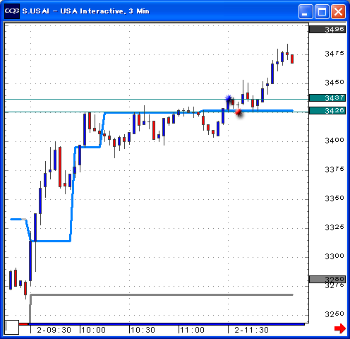350x339 pixels.
Task: Click the 10:30 time axis label
Action: 143,330
